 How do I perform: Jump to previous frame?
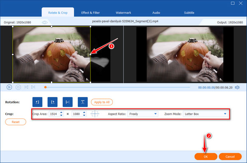click(26, 87)
